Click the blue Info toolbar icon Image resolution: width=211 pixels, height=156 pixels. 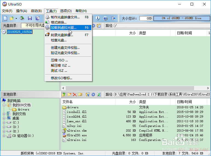coord(98,18)
